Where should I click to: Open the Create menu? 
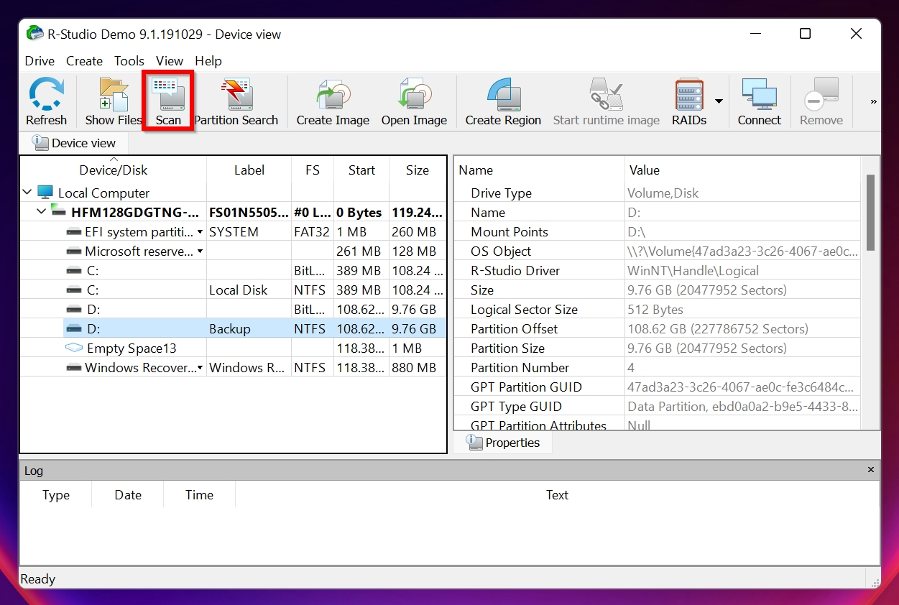[x=84, y=61]
